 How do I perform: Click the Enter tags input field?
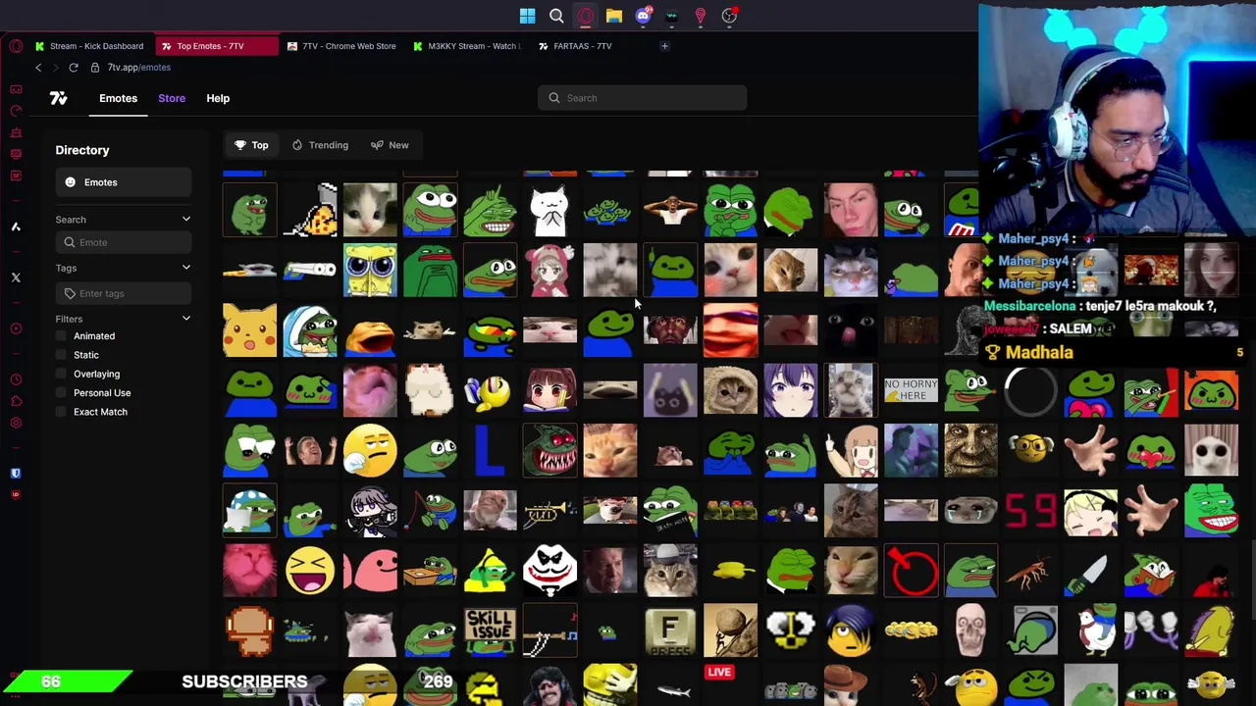coord(123,293)
